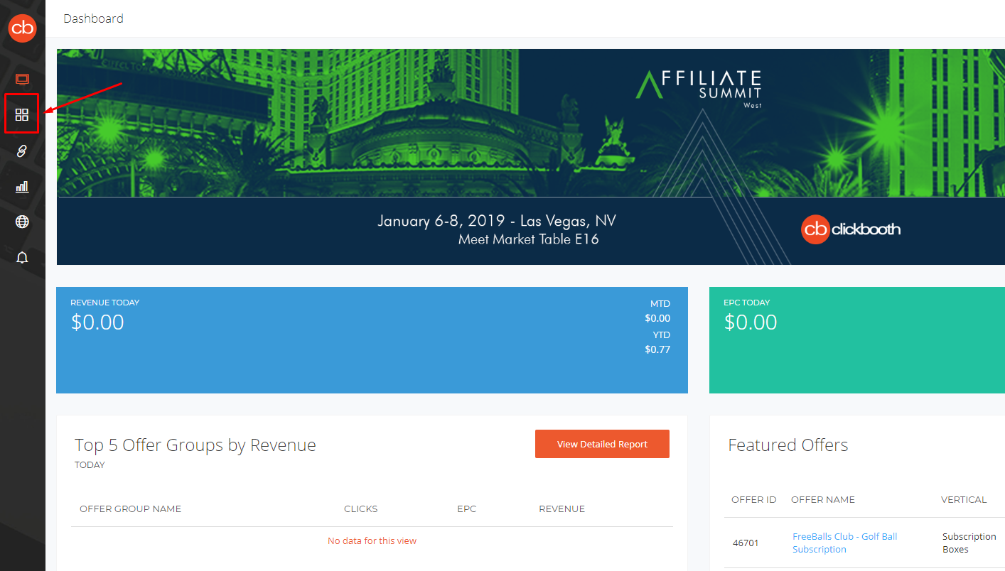
Task: Click the VERTICAL column header
Action: click(964, 499)
